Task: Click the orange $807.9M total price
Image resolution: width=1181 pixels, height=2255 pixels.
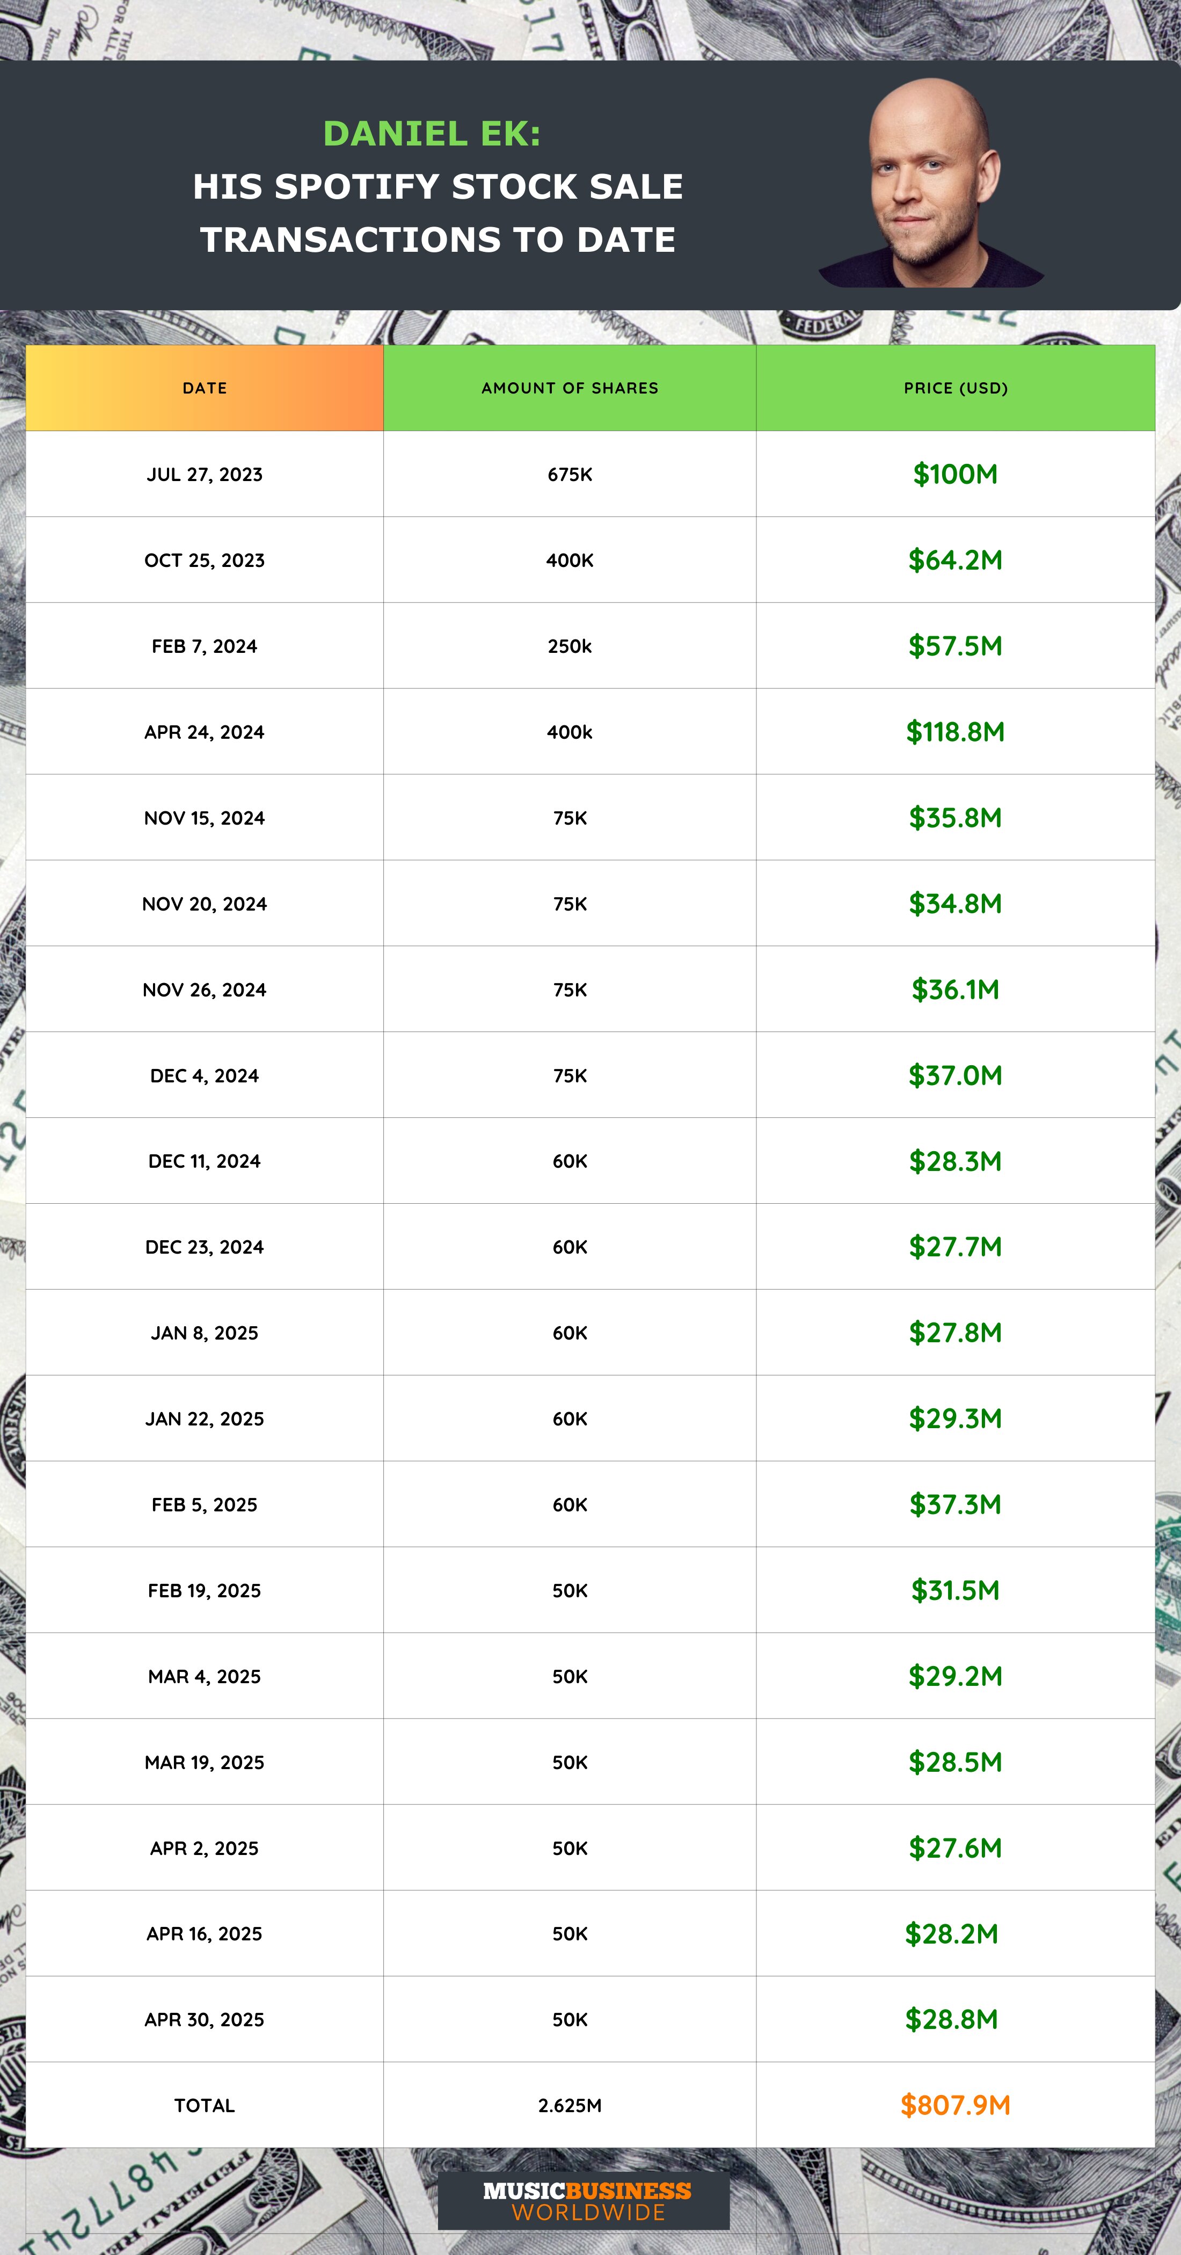Action: [955, 2105]
